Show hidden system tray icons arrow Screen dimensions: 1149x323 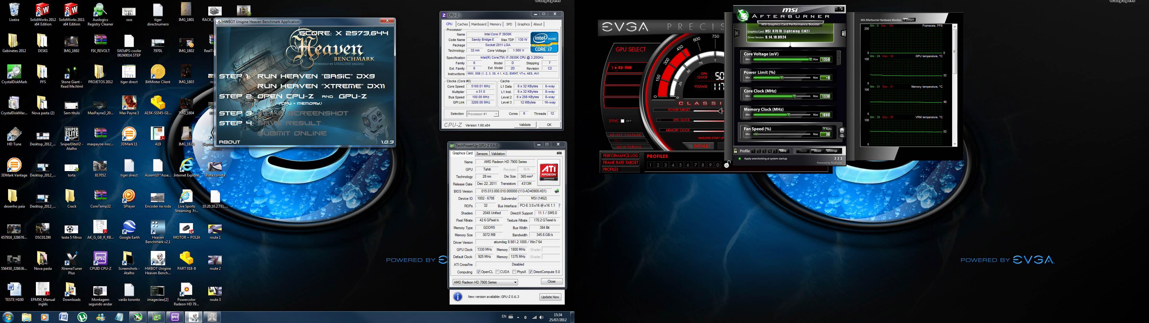[x=518, y=317]
